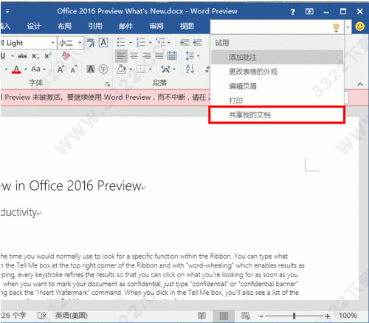This screenshot has height=323, width=369.
Task: Open font color dropdown arrow
Action: pyautogui.click(x=26, y=69)
